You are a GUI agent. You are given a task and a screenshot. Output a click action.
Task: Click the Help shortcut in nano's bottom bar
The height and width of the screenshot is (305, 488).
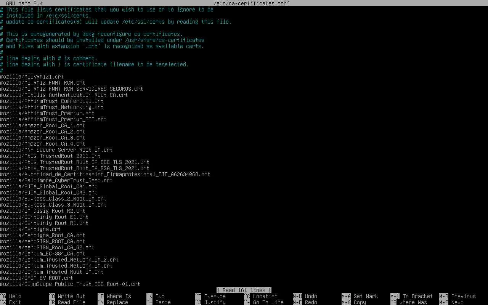pyautogui.click(x=15, y=296)
